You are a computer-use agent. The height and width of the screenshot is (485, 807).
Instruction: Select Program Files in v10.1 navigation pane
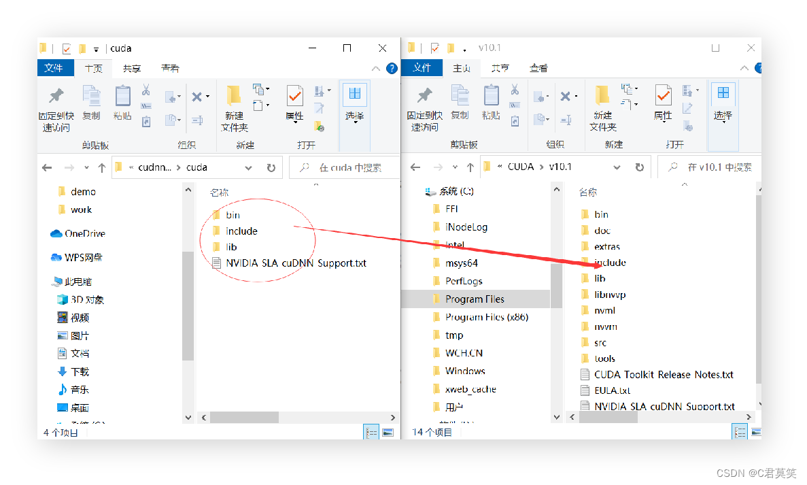[475, 299]
